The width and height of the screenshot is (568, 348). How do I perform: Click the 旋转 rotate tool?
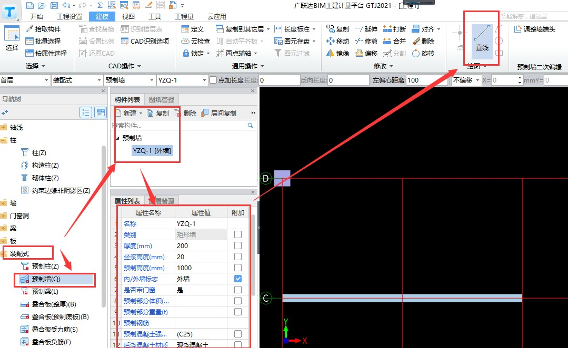coord(423,53)
